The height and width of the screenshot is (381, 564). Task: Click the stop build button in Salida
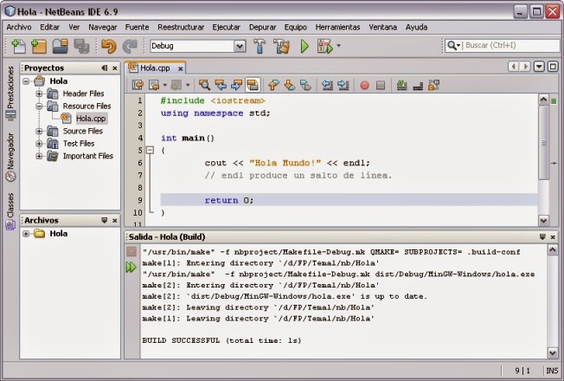point(131,251)
